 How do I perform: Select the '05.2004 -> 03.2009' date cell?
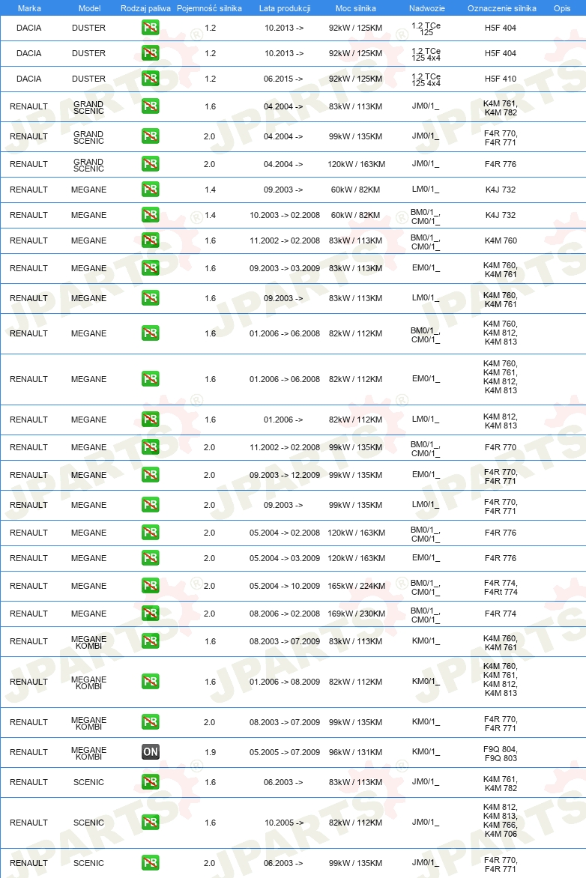point(285,558)
